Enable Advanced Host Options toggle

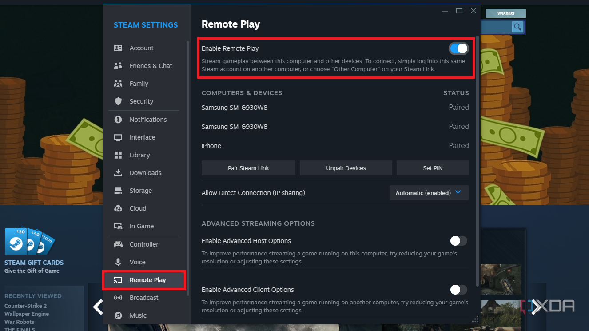point(458,241)
